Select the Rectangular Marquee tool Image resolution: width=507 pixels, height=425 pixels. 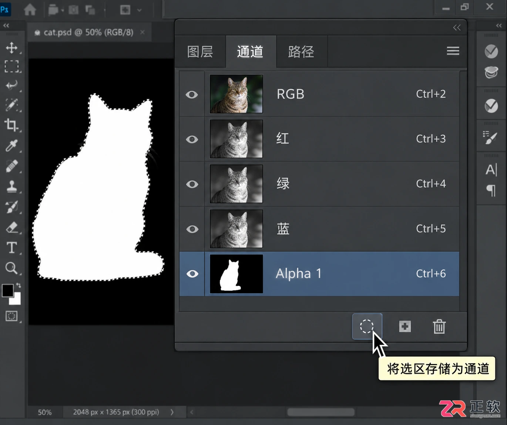(11, 66)
